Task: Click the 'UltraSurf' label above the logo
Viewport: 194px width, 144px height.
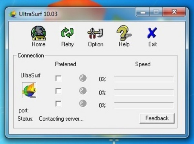Action: point(31,75)
